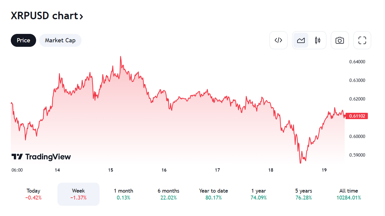Choose the Year to date range
385x216 pixels.
(x=214, y=194)
